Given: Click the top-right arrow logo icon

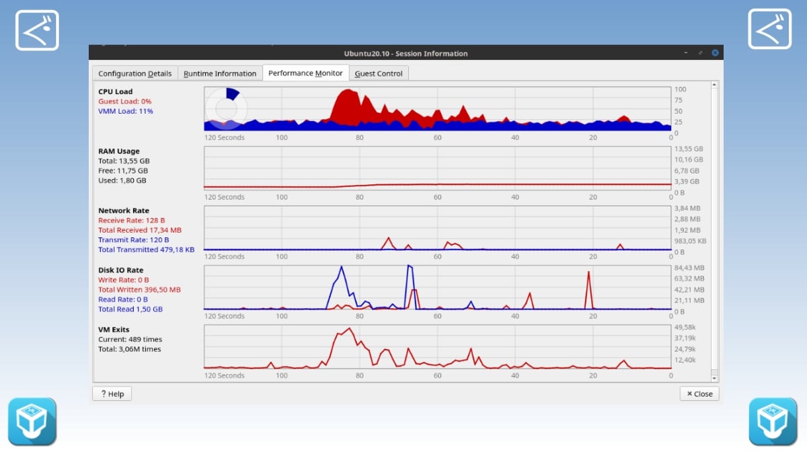Looking at the screenshot, I should pyautogui.click(x=770, y=29).
